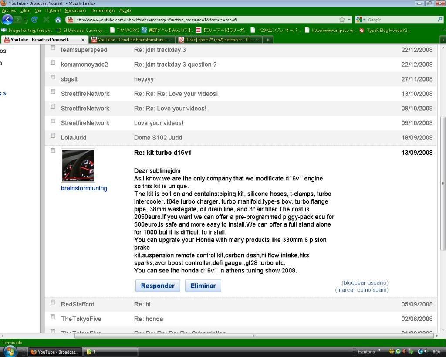
Task: Open the Google search engine dropdown
Action: pyautogui.click(x=365, y=20)
